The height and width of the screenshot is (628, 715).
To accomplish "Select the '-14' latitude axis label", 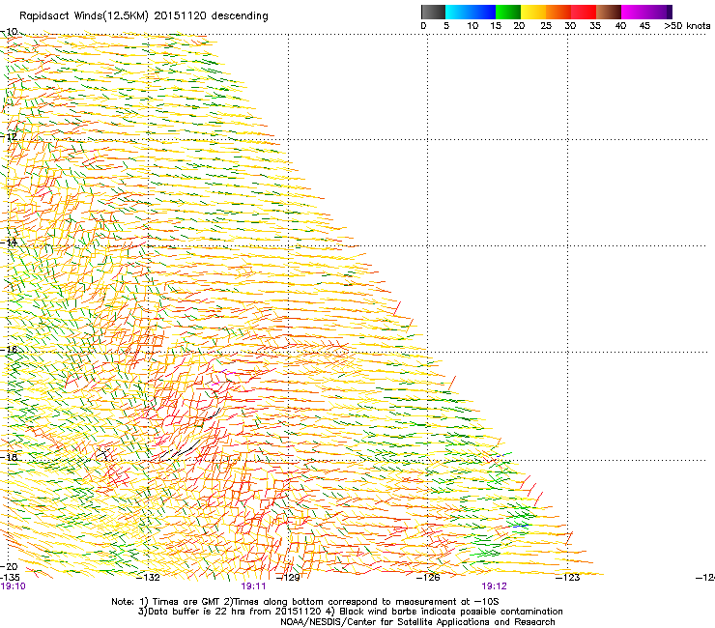I will point(9,243).
